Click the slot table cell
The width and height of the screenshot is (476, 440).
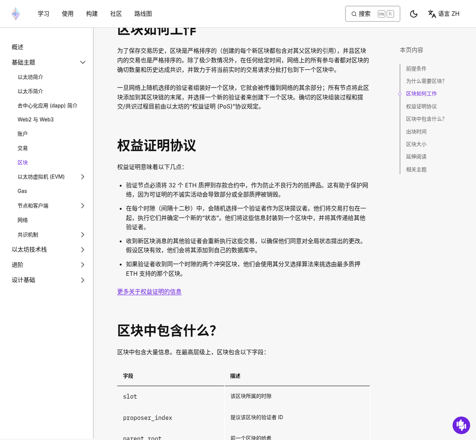[170, 396]
